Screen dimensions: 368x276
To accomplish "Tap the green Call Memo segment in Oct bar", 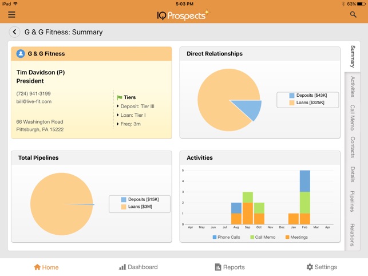I will tap(259, 208).
